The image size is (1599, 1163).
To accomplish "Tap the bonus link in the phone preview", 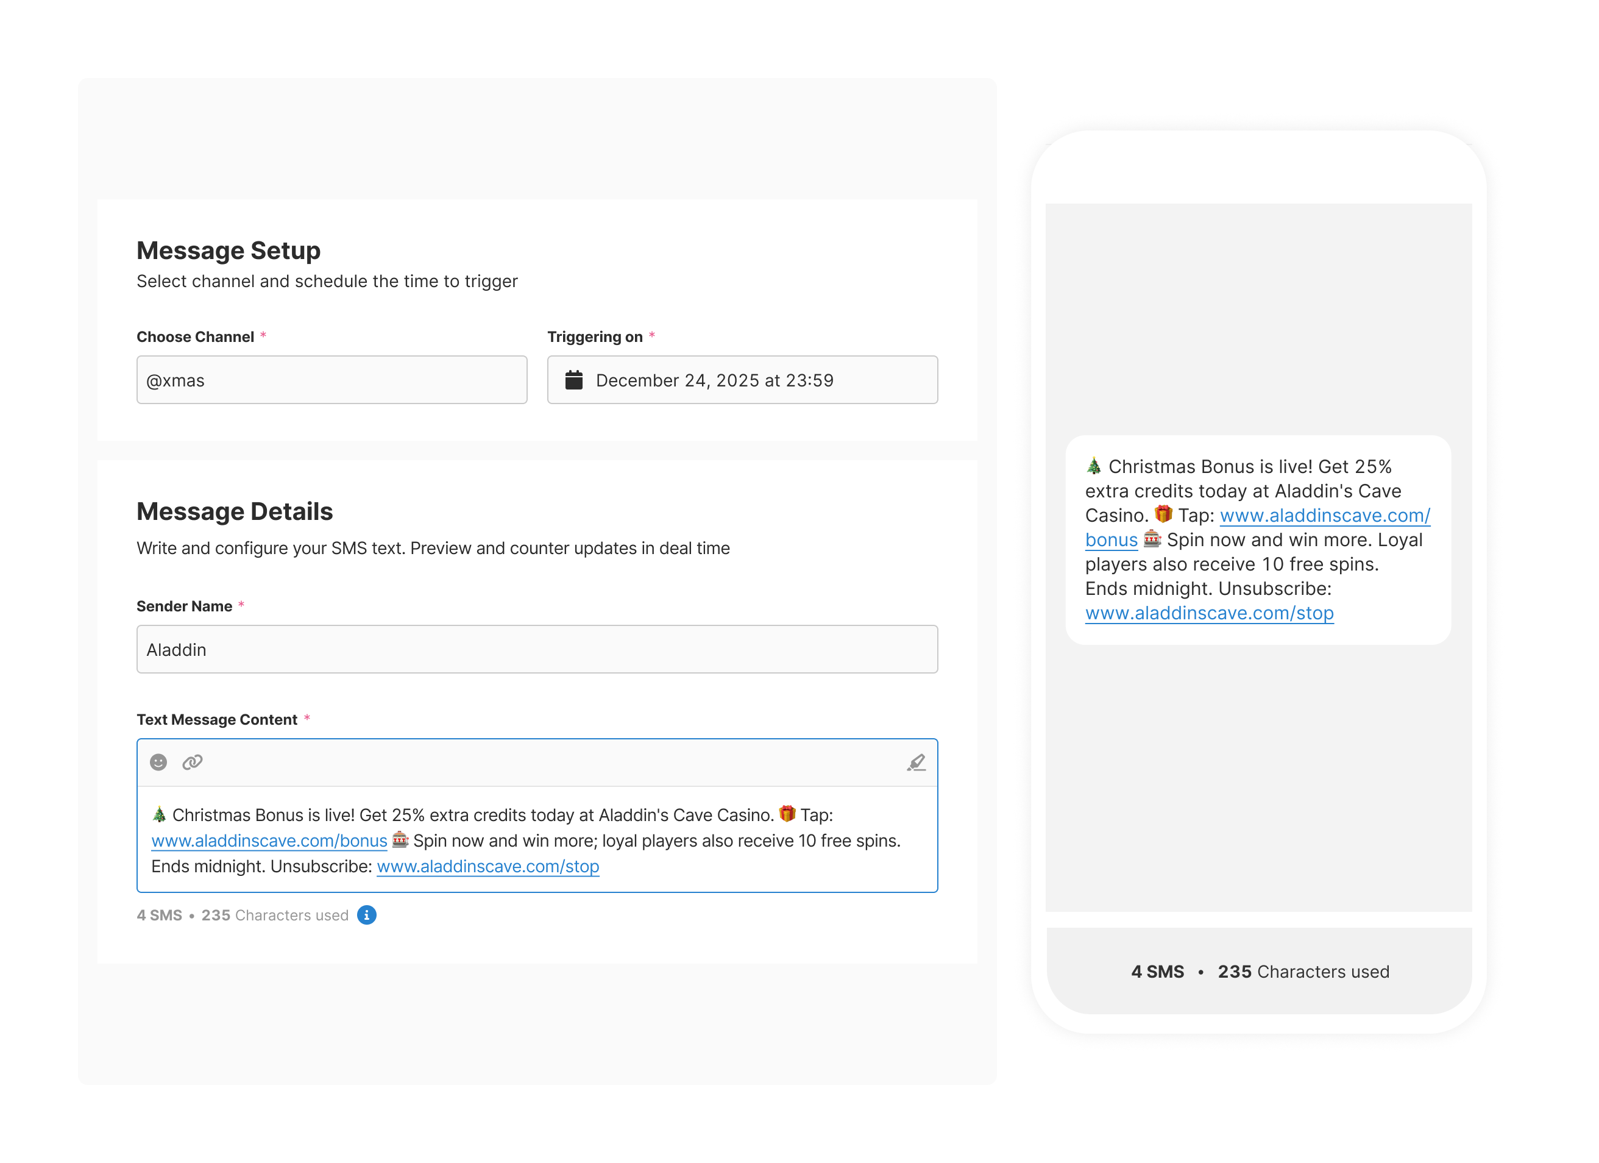I will click(1111, 539).
